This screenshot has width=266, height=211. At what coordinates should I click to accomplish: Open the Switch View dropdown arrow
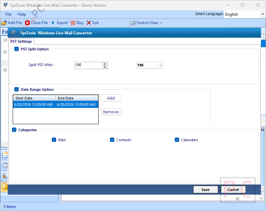(161, 23)
